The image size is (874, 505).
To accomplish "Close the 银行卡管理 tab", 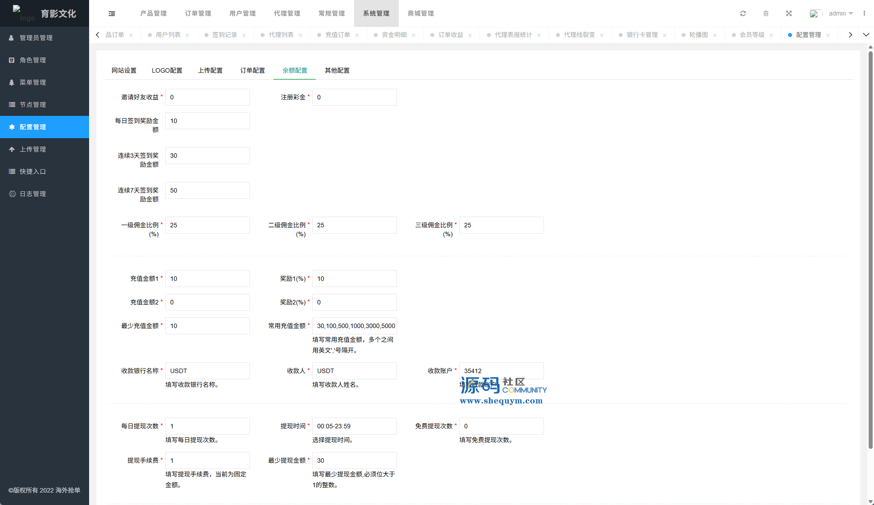I will coord(665,35).
